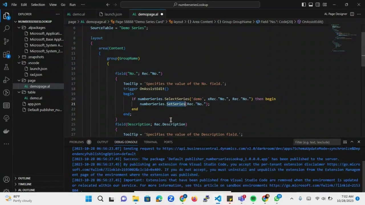This screenshot has width=365, height=205.
Task: Open Spotify from the taskbar
Action: pos(253,198)
